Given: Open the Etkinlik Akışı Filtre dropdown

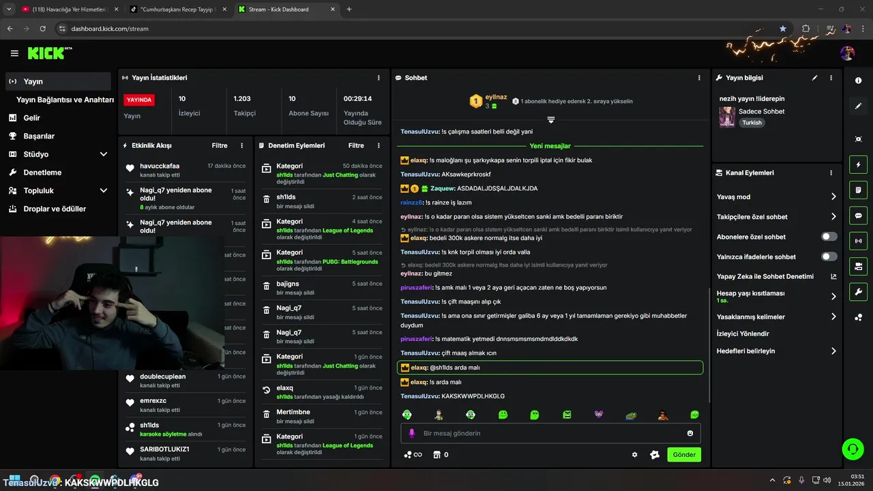Looking at the screenshot, I should (x=220, y=145).
